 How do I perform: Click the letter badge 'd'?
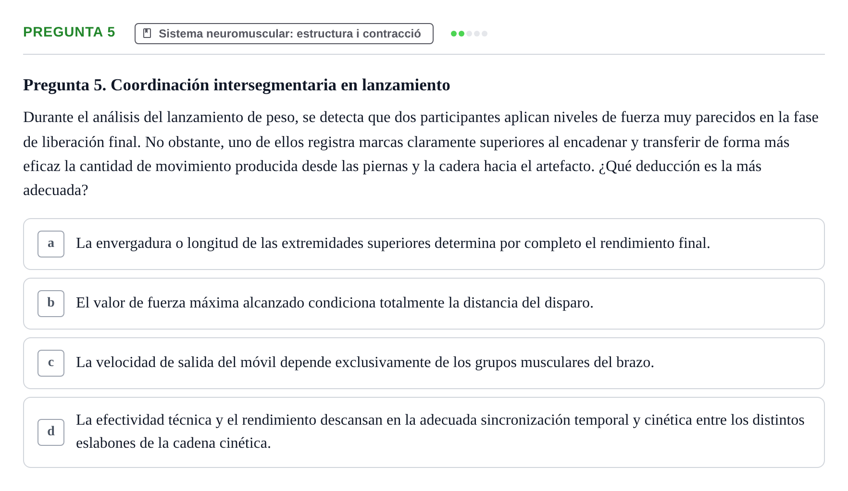click(51, 432)
